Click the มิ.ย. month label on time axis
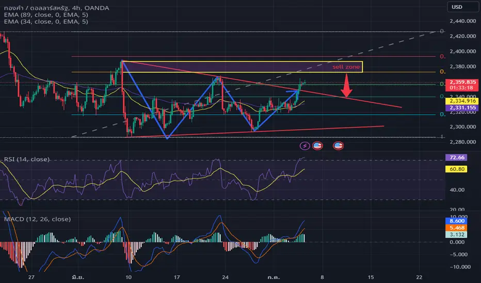 tap(77, 277)
